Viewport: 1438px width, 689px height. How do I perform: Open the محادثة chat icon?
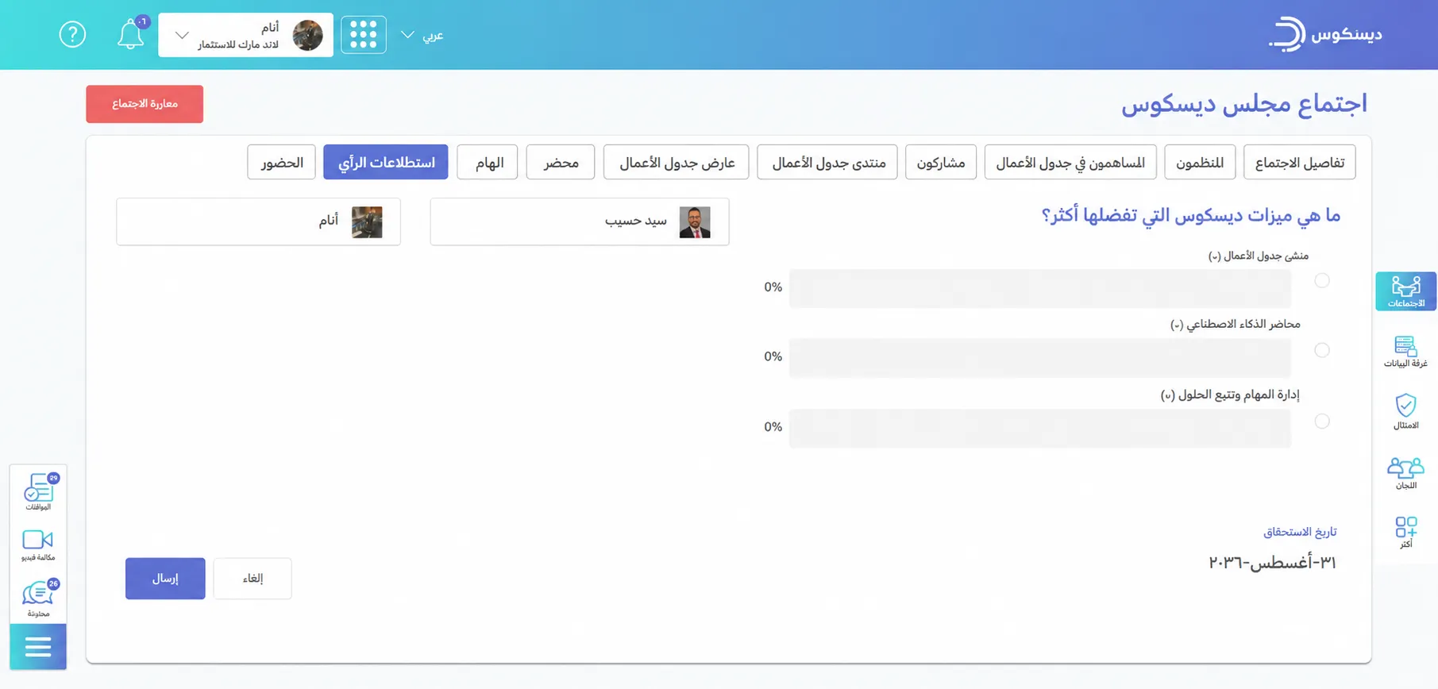[38, 599]
